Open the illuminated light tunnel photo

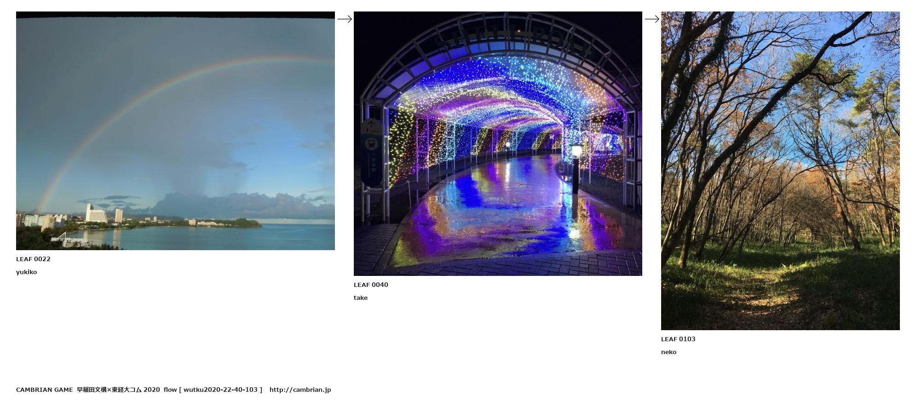pos(497,143)
